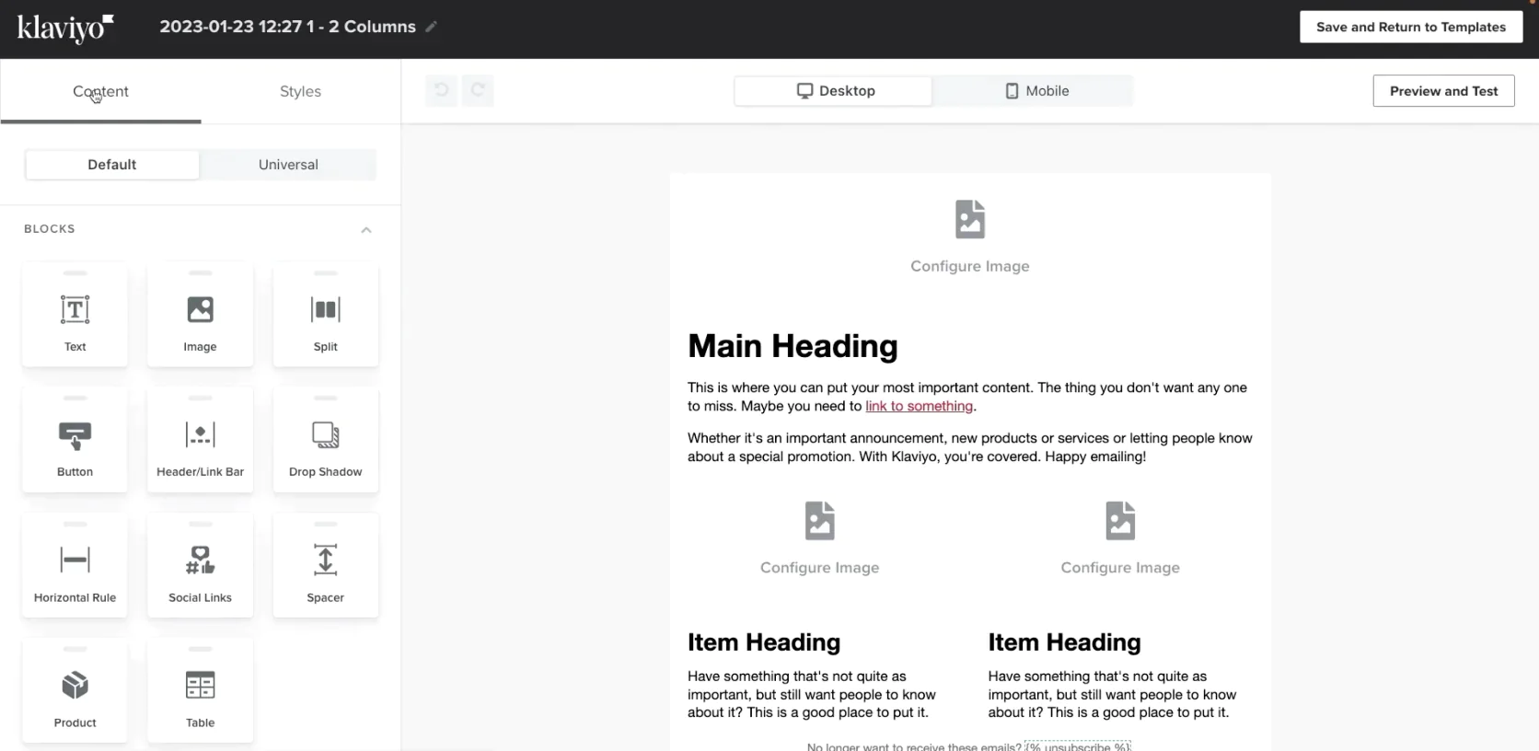The height and width of the screenshot is (751, 1539).
Task: Click Save and Return to Templates
Action: coord(1410,27)
